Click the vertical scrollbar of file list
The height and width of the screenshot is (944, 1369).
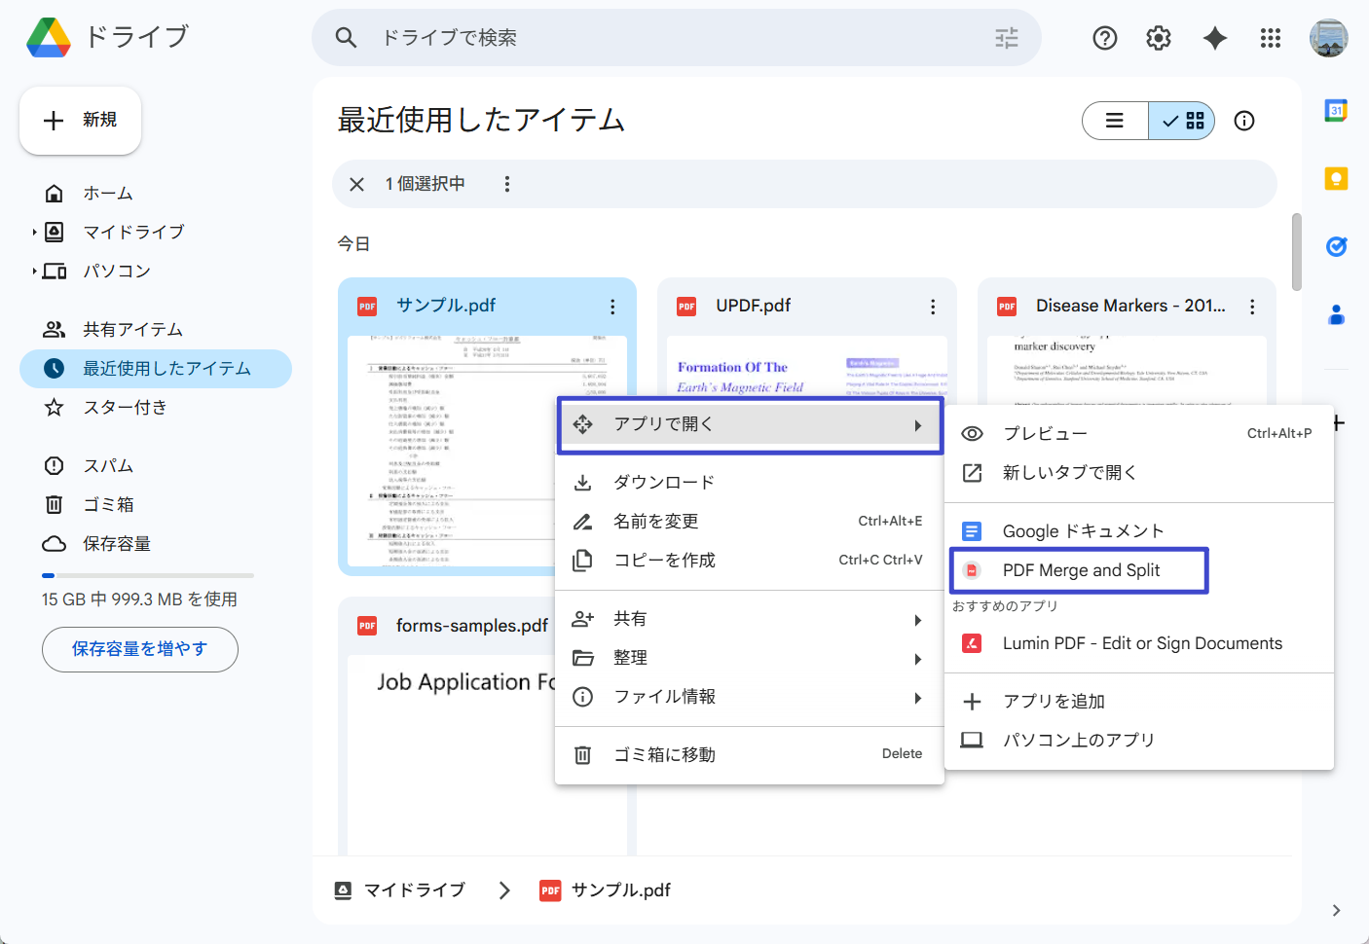1296,251
